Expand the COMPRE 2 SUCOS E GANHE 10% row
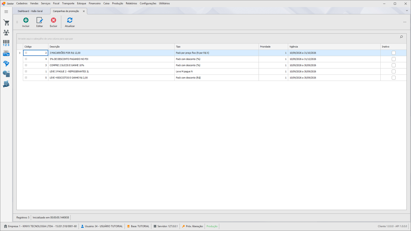The width and height of the screenshot is (411, 231). pyautogui.click(x=26, y=65)
